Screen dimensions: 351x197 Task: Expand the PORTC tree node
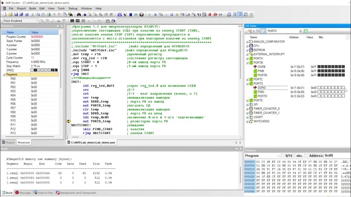247,79
